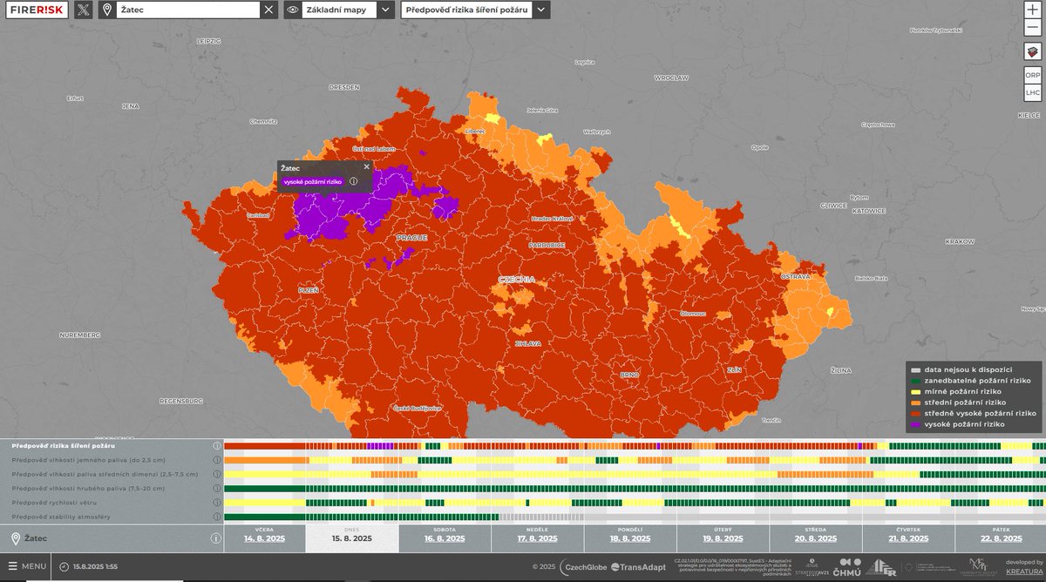
Task: Go to yesterday 14. 8. 2025
Action: (x=264, y=538)
